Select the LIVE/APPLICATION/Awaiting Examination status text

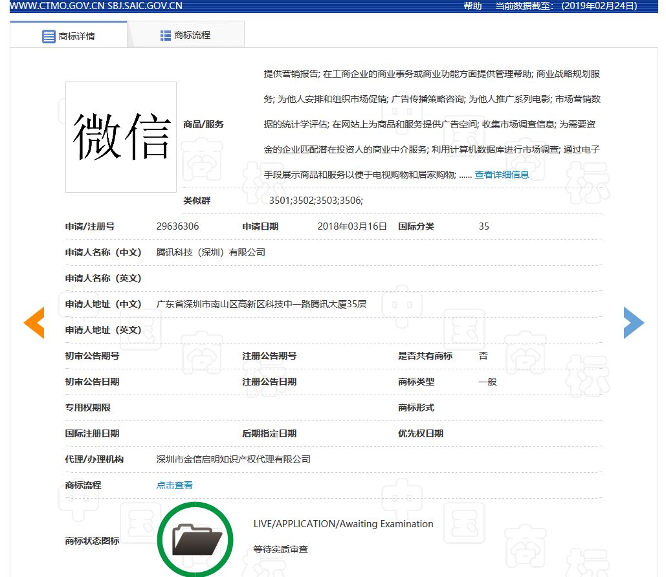click(343, 524)
